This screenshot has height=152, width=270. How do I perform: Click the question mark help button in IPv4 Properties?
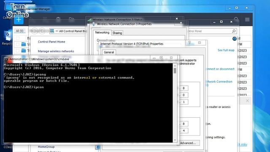[x=189, y=43]
